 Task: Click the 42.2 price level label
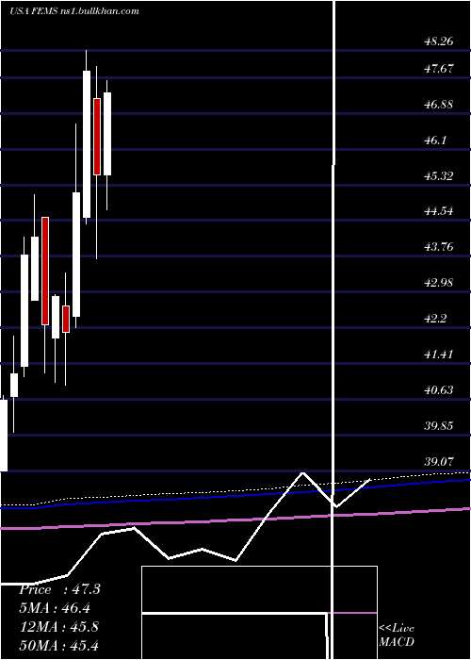click(435, 319)
